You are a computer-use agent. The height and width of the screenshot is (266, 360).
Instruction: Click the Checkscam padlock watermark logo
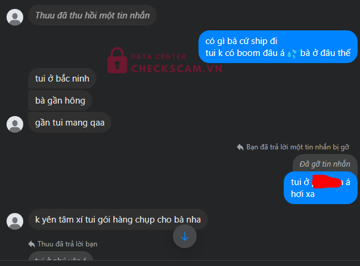point(117,60)
